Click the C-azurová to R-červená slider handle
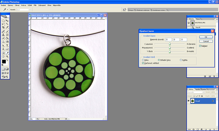This screenshot has width=219, height=131. pos(170,43)
